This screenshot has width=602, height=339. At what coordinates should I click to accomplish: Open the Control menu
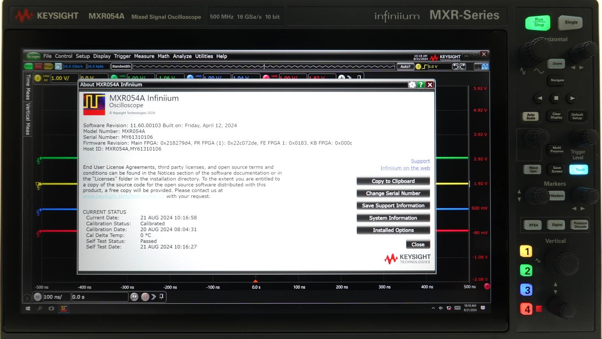pos(63,56)
